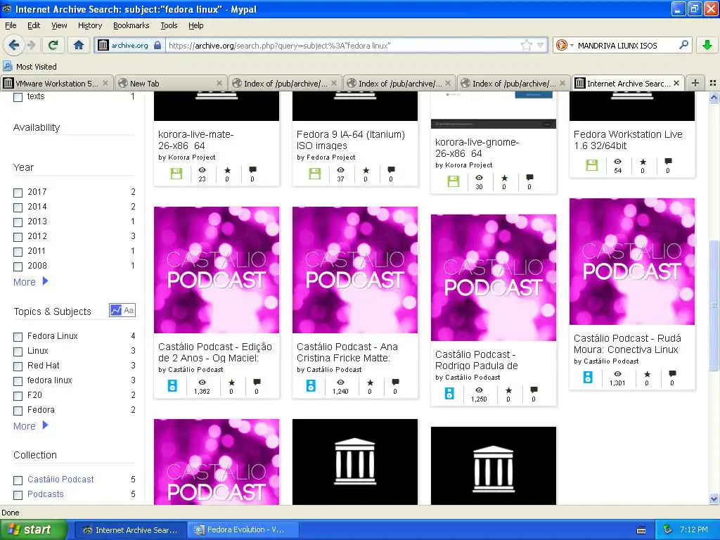Open the Og Maciel Castálio Podcast thumbnail

[217, 269]
